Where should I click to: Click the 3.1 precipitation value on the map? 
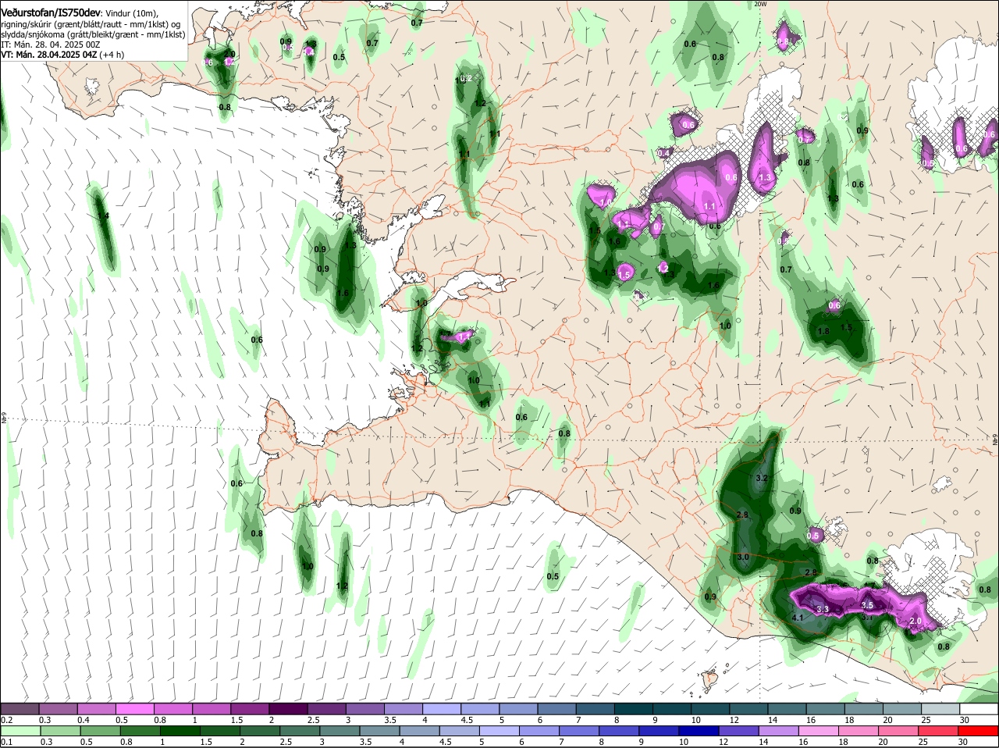(868, 617)
